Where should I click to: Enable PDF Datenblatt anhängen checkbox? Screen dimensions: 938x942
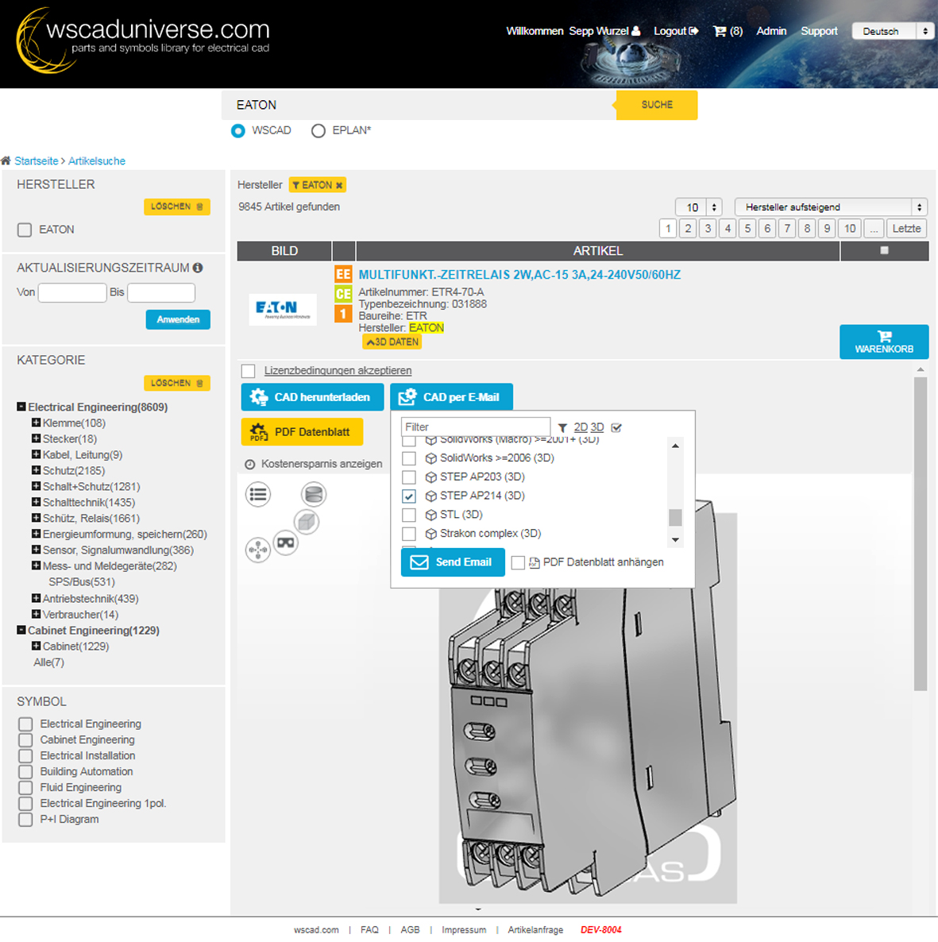(x=518, y=563)
